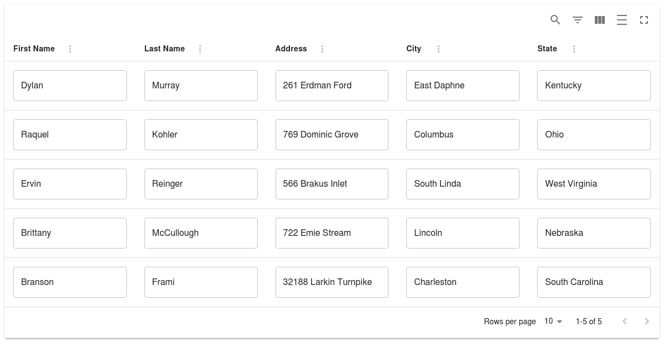Image resolution: width=664 pixels, height=348 pixels.
Task: Toggle fullscreen mode for the table
Action: [x=644, y=20]
